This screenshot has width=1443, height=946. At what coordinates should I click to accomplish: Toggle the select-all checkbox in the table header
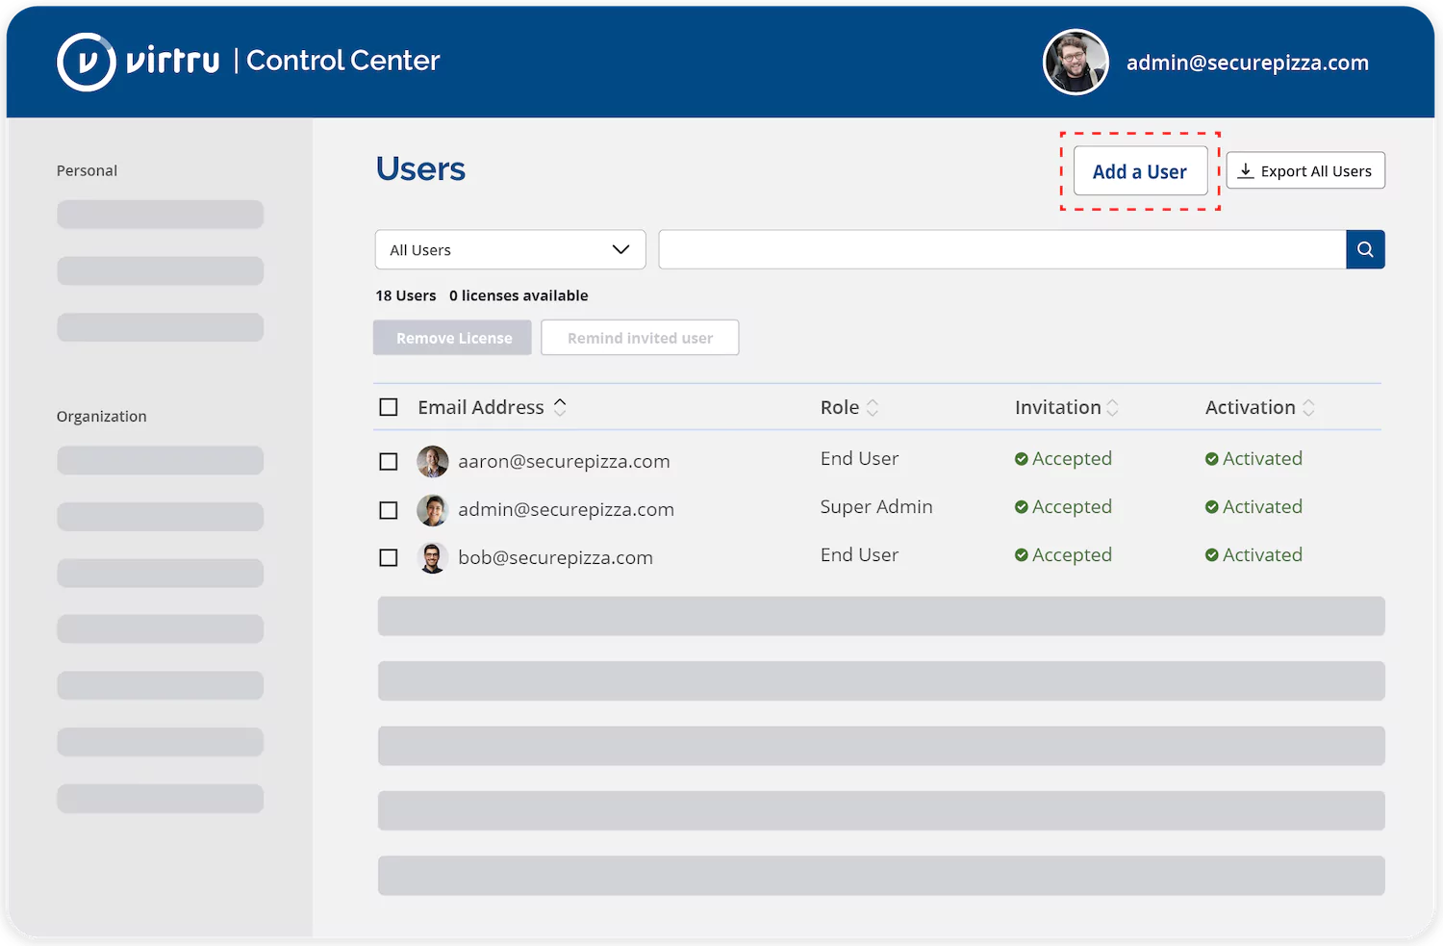click(x=389, y=406)
